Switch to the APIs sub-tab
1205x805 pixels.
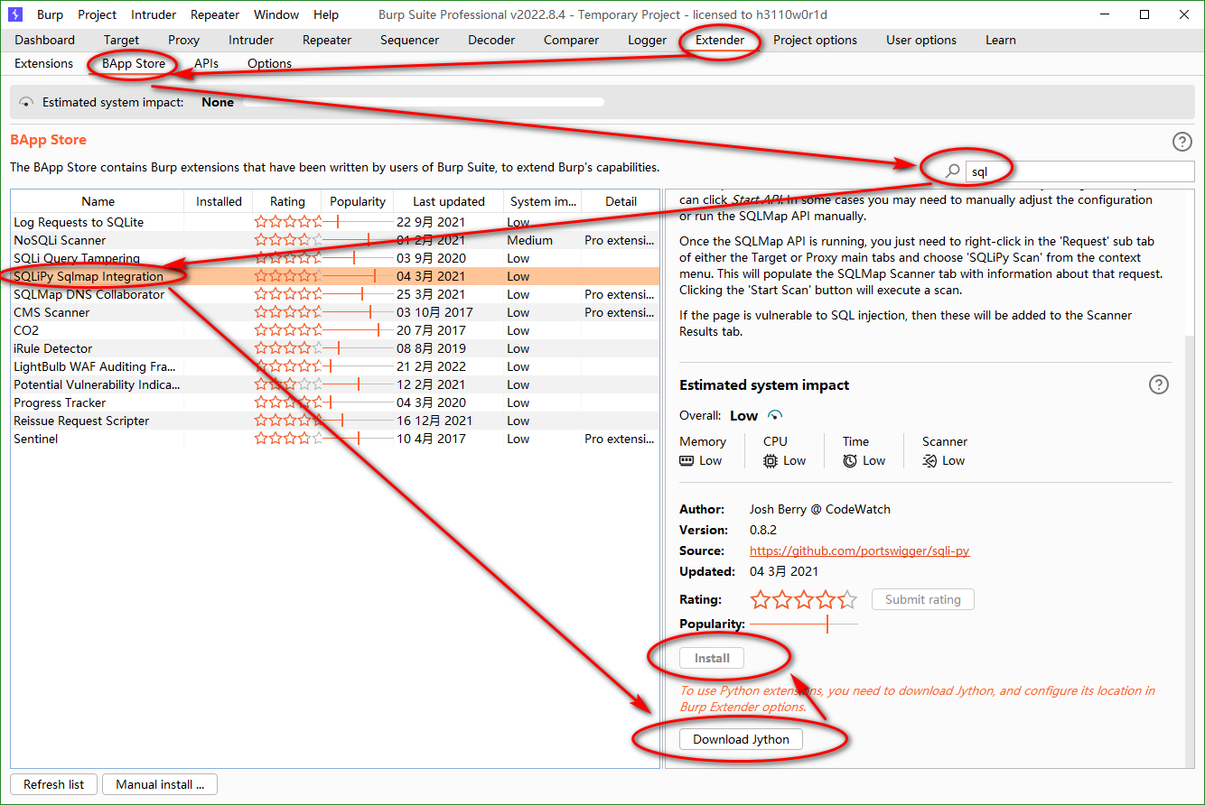pyautogui.click(x=206, y=63)
